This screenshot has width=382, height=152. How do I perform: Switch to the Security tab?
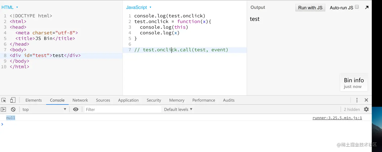click(154, 100)
